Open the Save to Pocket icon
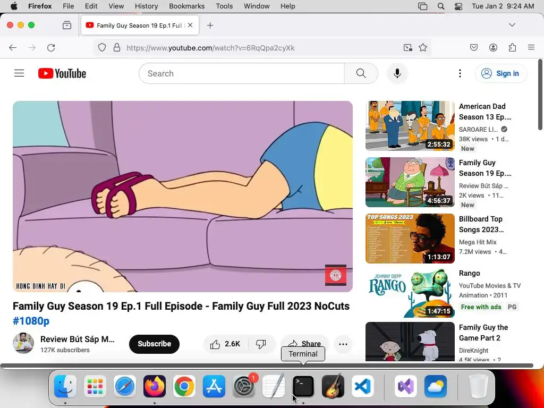Screen dimensions: 544x408 474,47
